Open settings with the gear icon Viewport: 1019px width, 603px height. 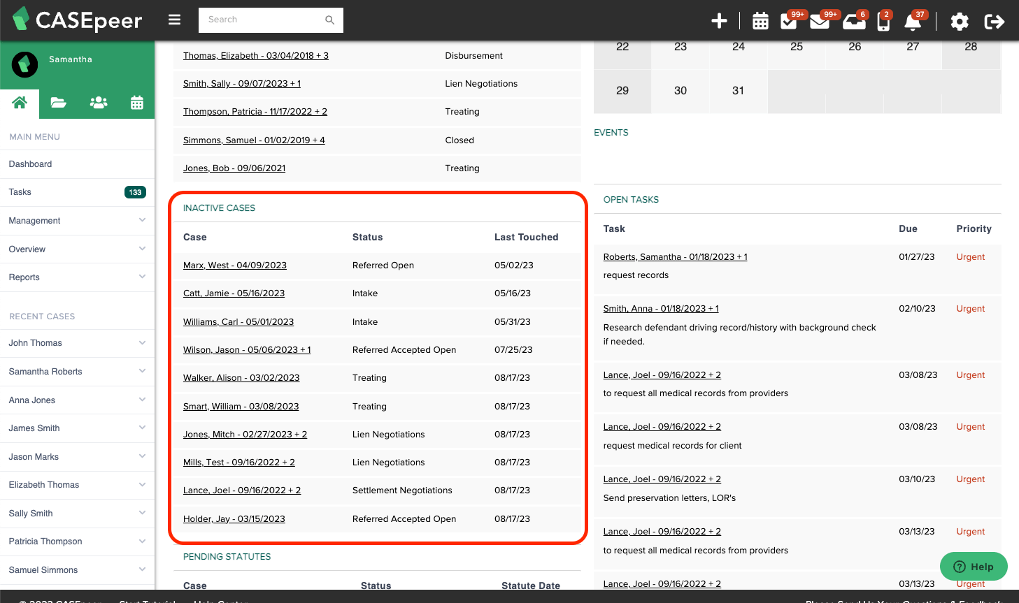(x=960, y=22)
